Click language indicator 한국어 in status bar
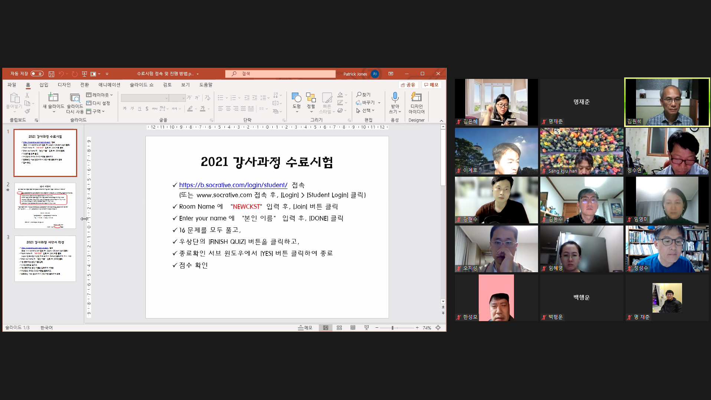The image size is (711, 400). tap(46, 328)
